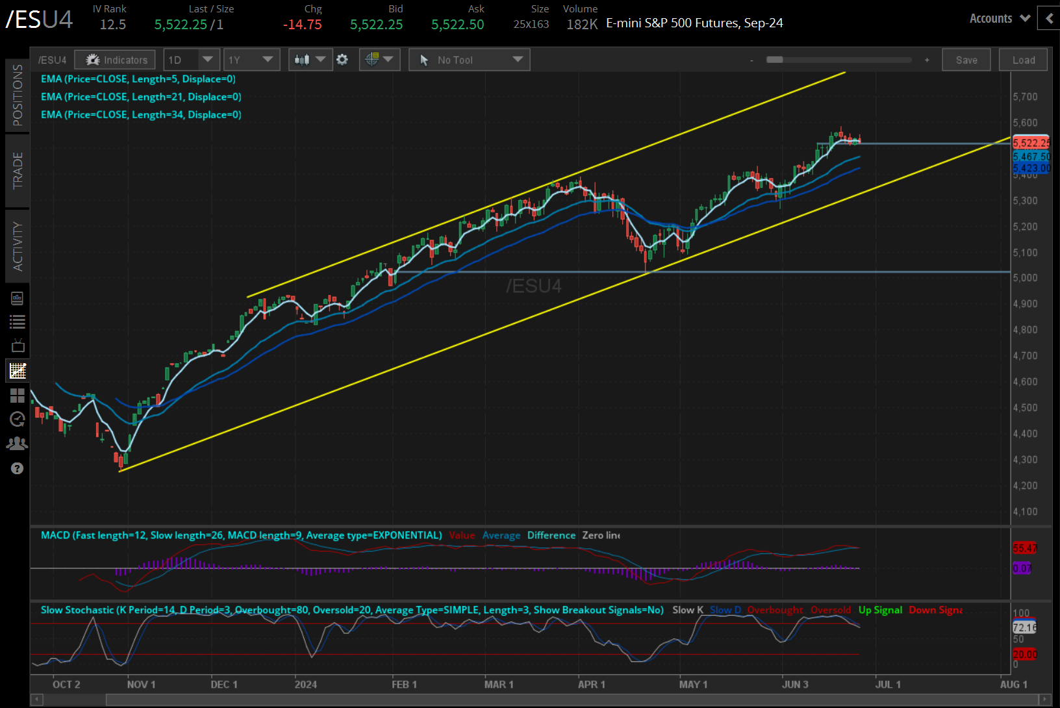Click the Slow K legend label
The image size is (1060, 708).
(x=688, y=610)
